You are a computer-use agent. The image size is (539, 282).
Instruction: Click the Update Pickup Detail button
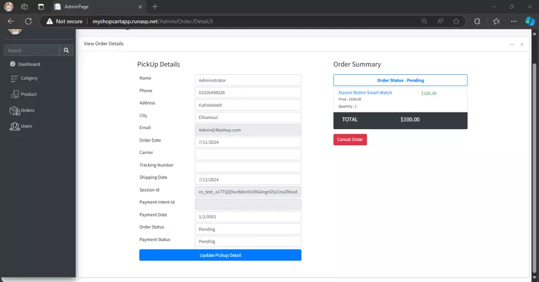[220, 255]
